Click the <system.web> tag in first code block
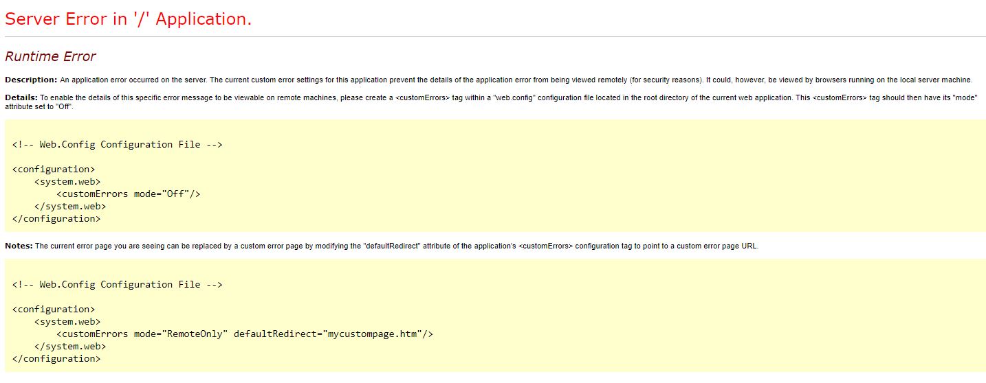Viewport: 986px width, 383px height. pos(67,181)
